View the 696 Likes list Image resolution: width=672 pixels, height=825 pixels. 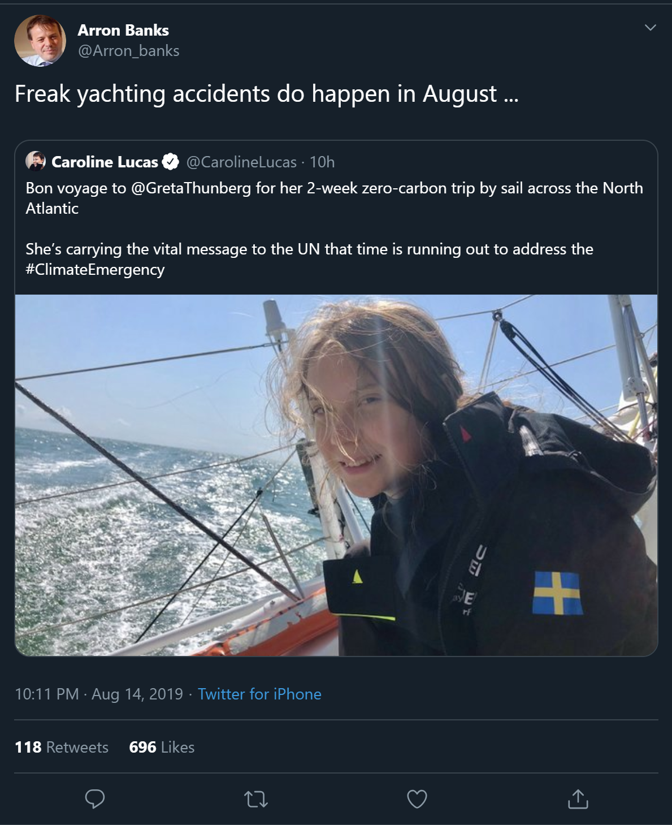(162, 747)
